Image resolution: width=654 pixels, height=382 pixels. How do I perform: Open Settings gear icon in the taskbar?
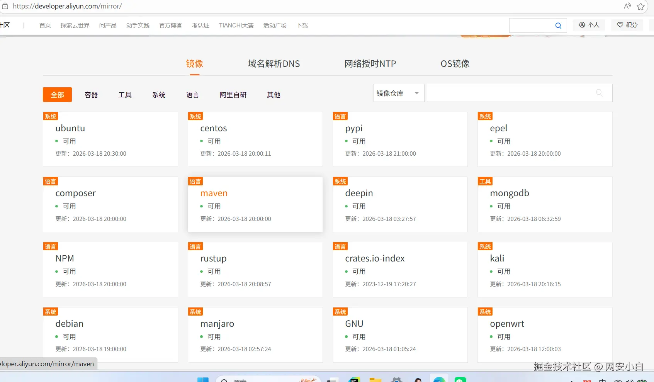click(x=397, y=380)
